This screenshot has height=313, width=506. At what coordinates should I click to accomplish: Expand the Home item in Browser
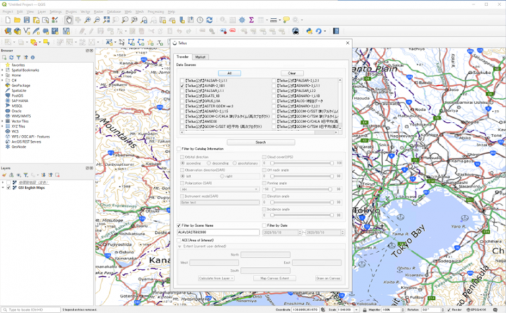pyautogui.click(x=3, y=75)
